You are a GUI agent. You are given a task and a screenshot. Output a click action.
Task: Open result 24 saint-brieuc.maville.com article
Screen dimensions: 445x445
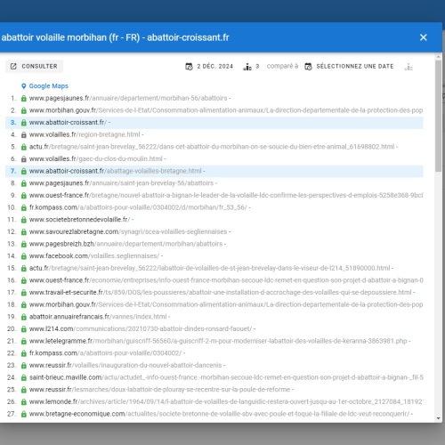pos(226,378)
